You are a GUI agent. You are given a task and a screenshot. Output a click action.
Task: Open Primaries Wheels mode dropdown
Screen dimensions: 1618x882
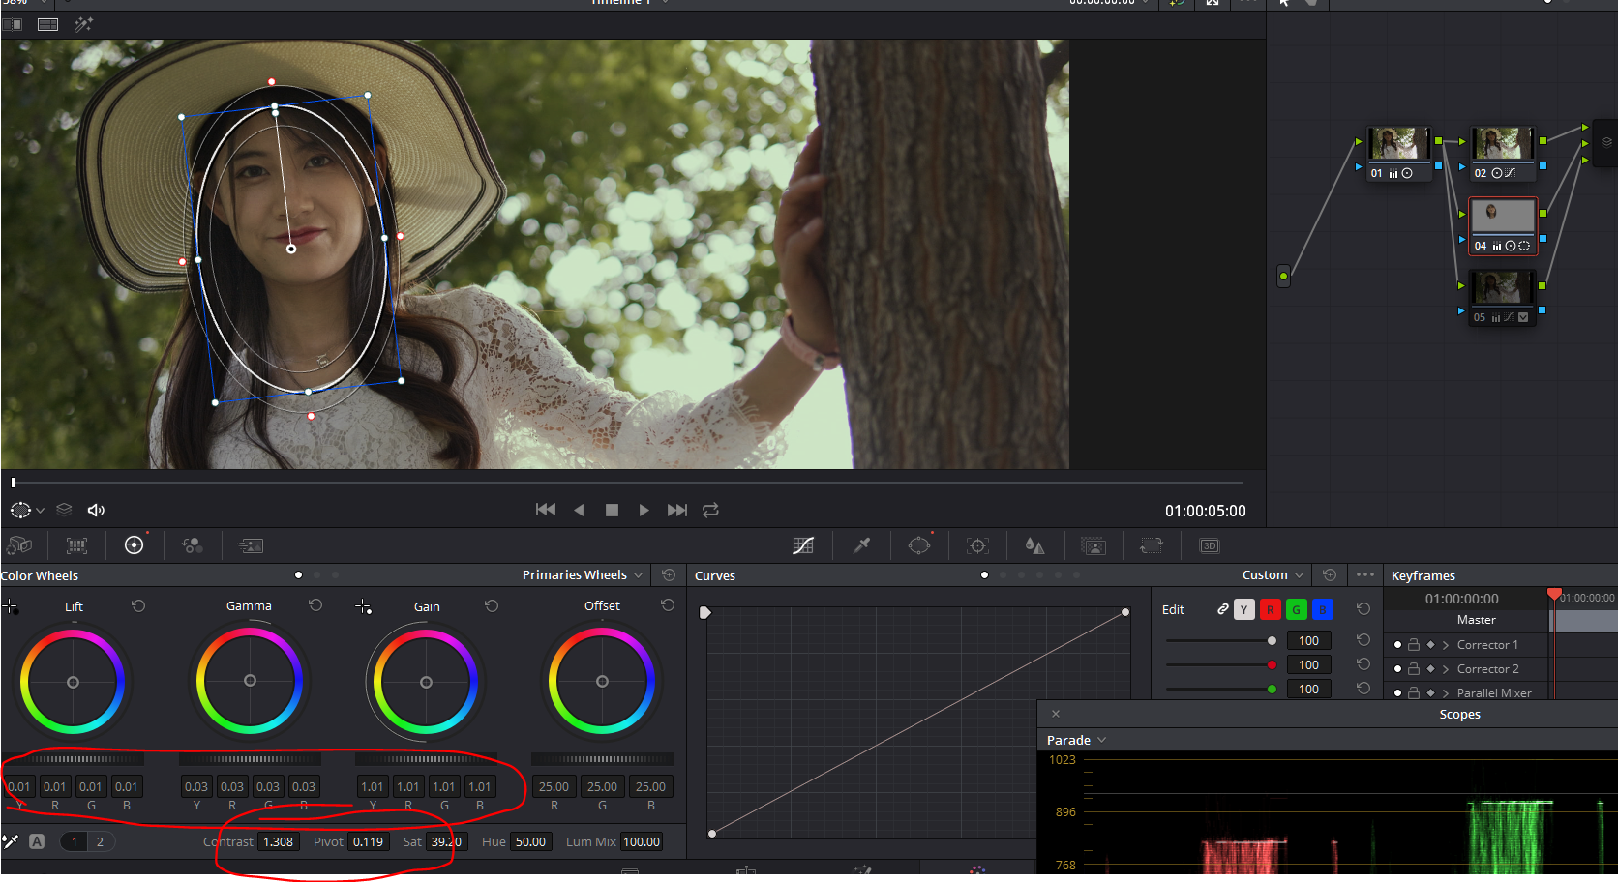(582, 574)
